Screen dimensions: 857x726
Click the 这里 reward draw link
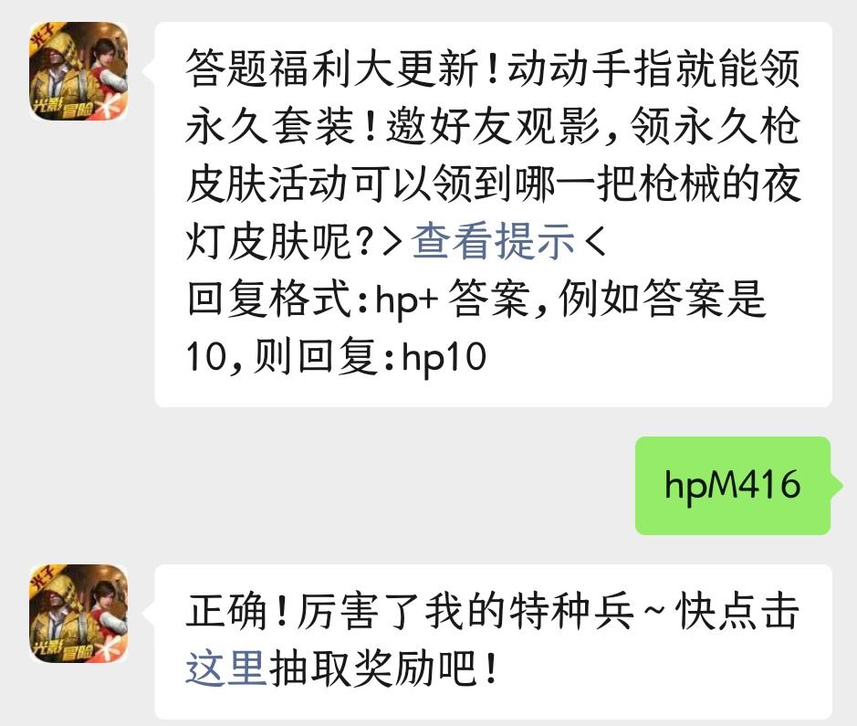(x=225, y=668)
